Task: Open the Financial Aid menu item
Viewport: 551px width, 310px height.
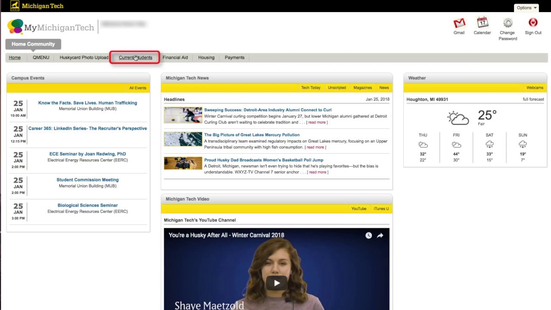Action: (x=175, y=58)
